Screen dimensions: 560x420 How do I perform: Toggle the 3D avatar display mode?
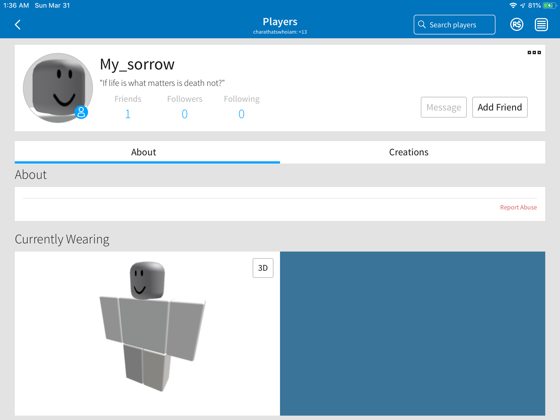[x=262, y=268]
